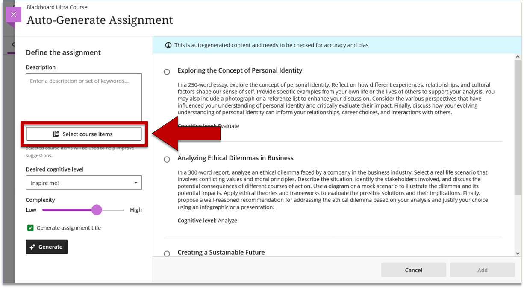Click the info icon in the notice banner
This screenshot has width=524, height=288.
pos(168,45)
